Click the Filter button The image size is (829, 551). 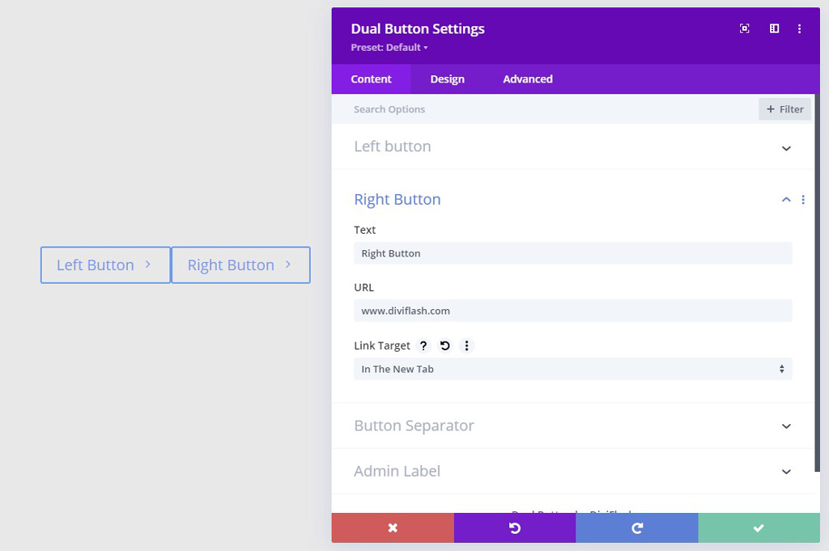tap(784, 109)
